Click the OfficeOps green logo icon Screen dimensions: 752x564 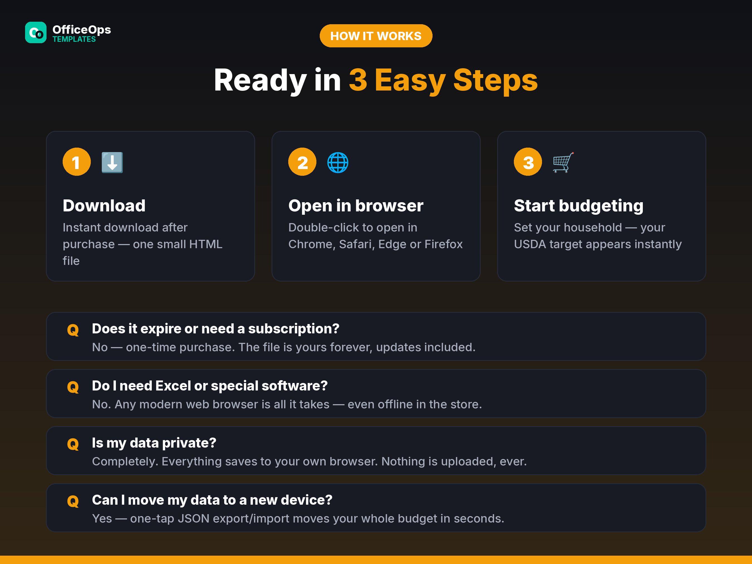(36, 33)
